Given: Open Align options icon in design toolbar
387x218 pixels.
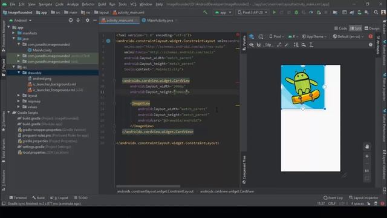Looking at the screenshot, I should (x=304, y=45).
